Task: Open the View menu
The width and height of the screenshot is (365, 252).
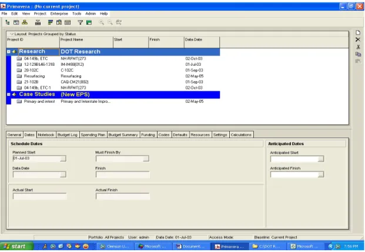Action: point(26,14)
